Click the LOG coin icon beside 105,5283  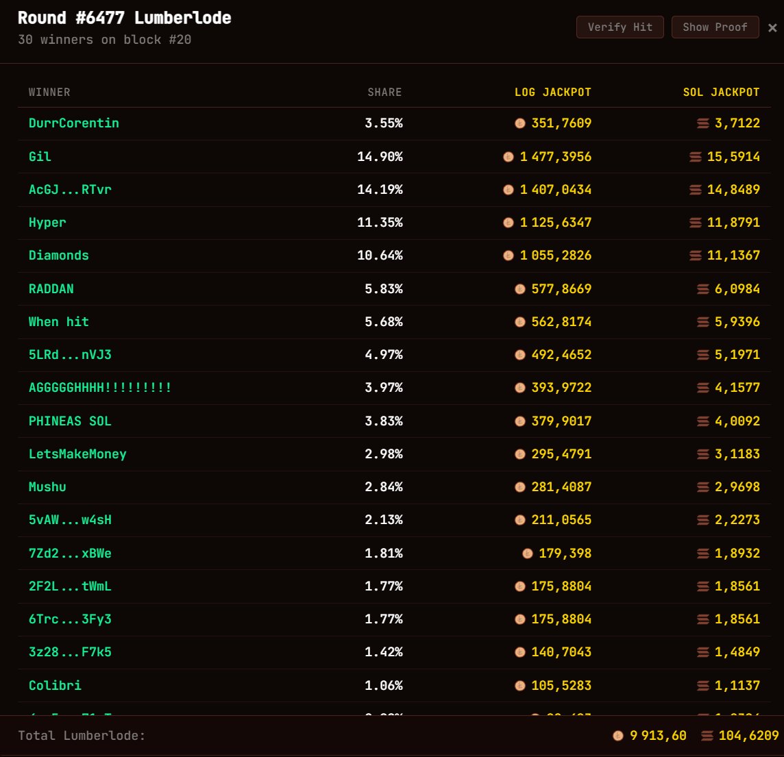pyautogui.click(x=520, y=686)
